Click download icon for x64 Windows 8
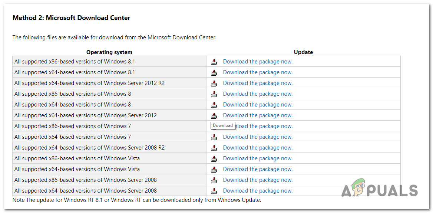 pyautogui.click(x=214, y=105)
